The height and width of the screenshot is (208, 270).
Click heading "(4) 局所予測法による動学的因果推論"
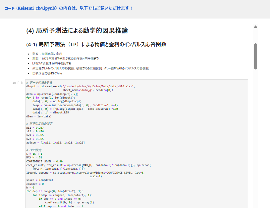click(77, 31)
